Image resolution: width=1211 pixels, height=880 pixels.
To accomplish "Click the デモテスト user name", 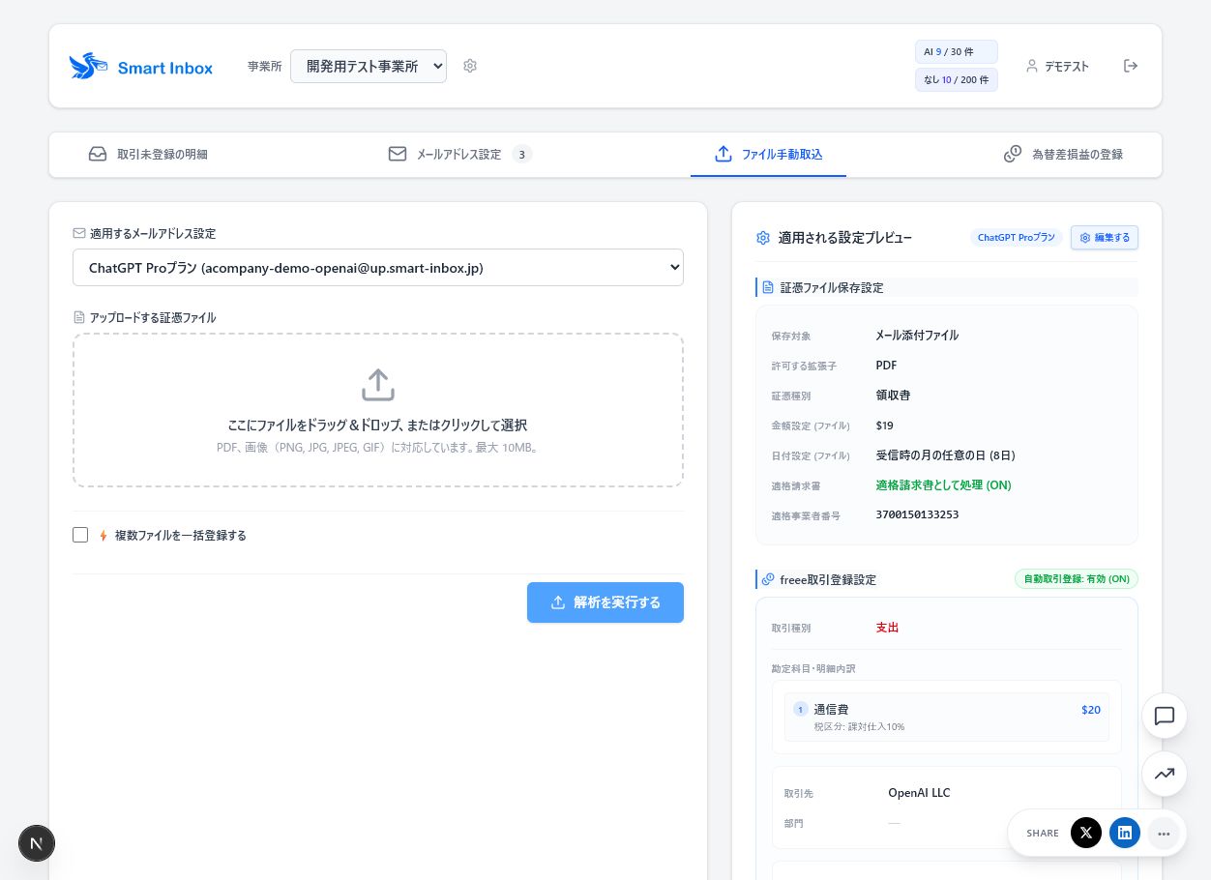I will click(x=1067, y=67).
